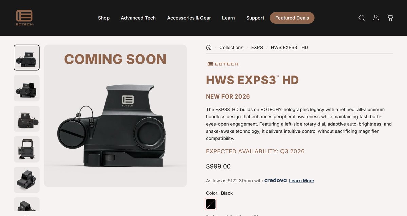Click the Expected Availability: Q3 2026 text
The image size is (407, 216).
pyautogui.click(x=255, y=151)
